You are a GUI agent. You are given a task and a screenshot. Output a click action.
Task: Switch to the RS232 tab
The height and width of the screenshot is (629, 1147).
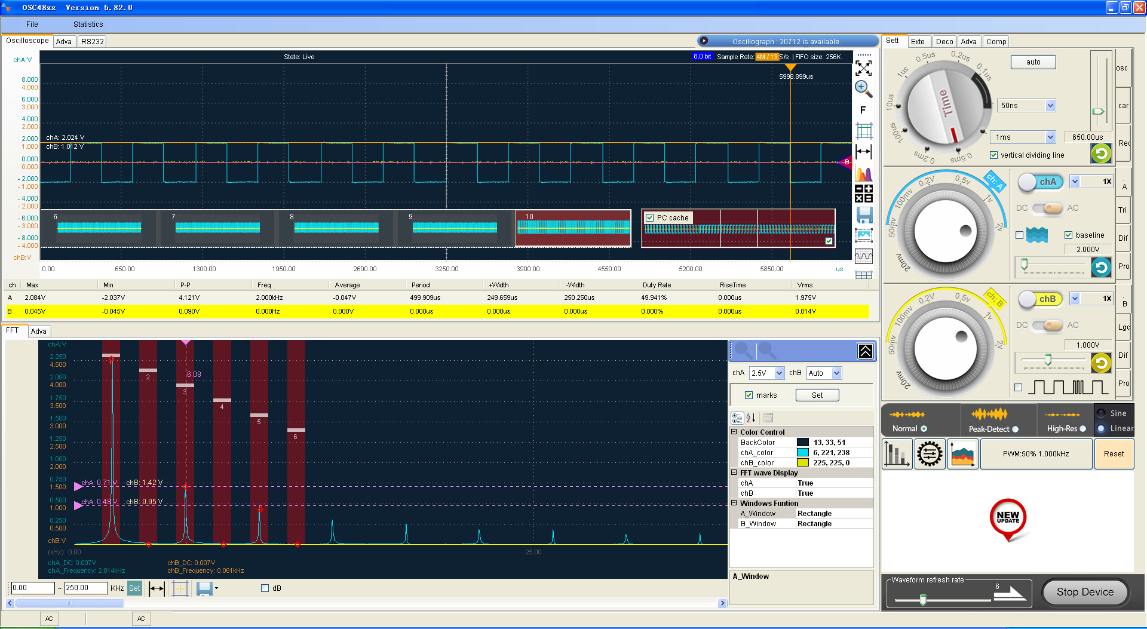pos(93,42)
